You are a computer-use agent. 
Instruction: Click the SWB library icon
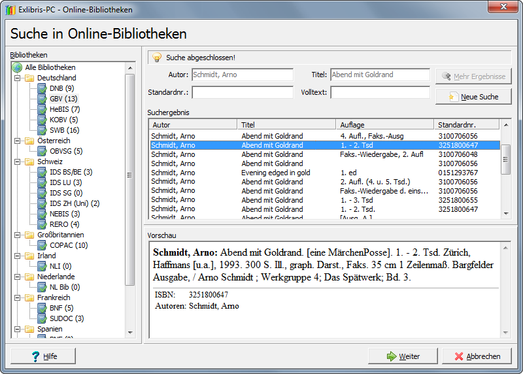tap(42, 130)
